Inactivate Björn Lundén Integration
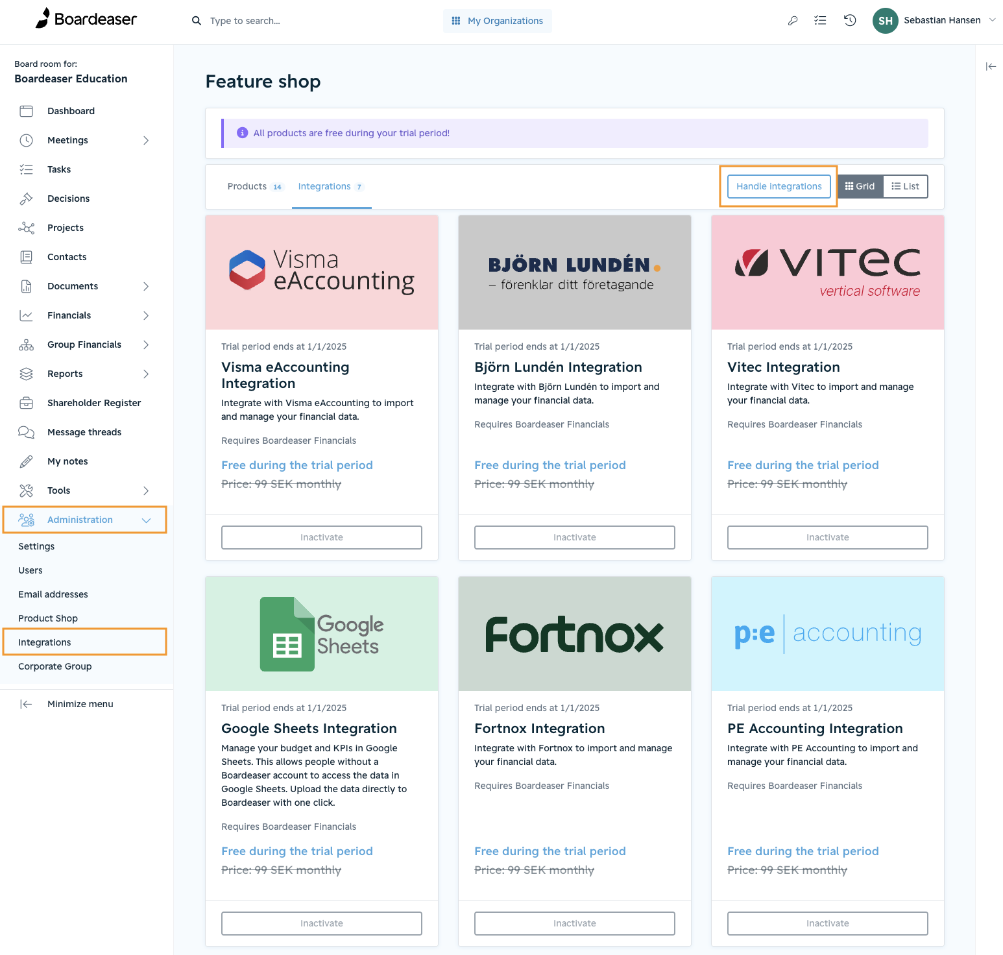1003x955 pixels. [575, 537]
